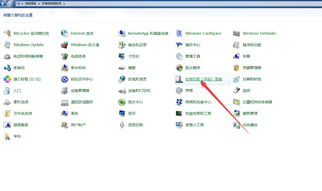Open the 日期和时间 link

(x=252, y=79)
